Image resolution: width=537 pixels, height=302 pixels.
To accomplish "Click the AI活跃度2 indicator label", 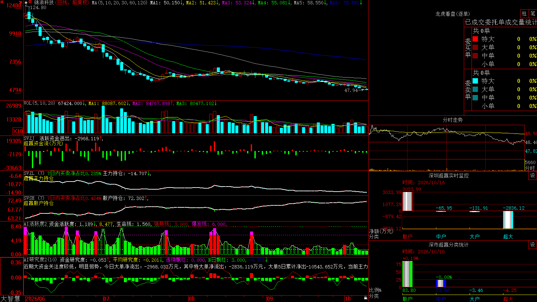I will point(36,224).
